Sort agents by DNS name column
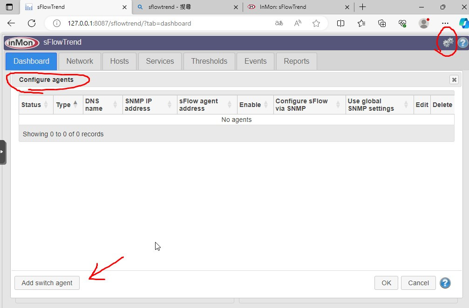Image resolution: width=469 pixels, height=308 pixels. click(102, 105)
